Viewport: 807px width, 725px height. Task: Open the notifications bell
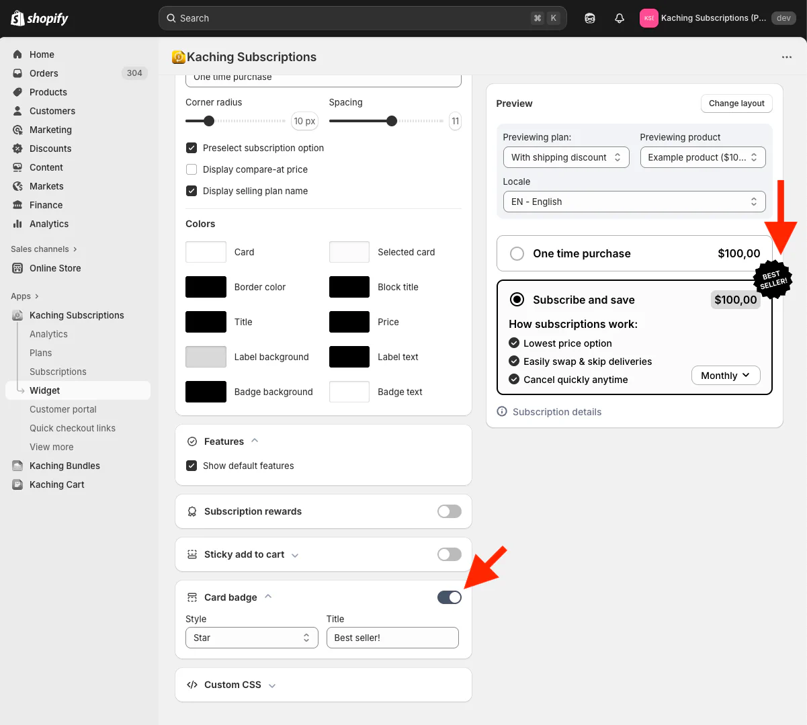click(x=620, y=18)
